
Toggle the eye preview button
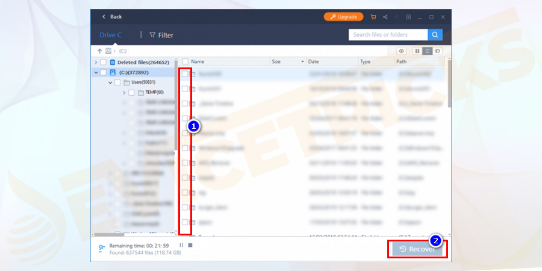tap(401, 51)
